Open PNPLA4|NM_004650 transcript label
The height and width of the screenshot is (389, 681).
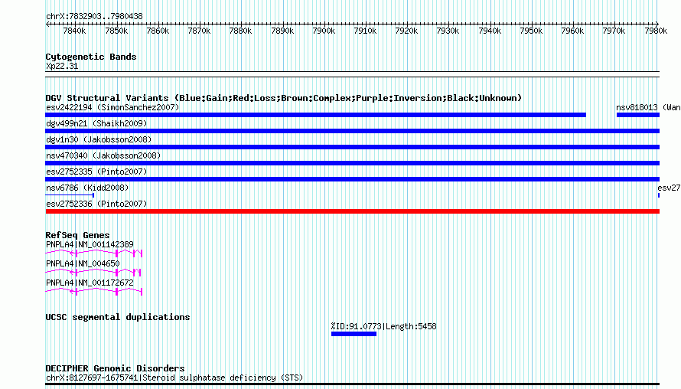(83, 263)
